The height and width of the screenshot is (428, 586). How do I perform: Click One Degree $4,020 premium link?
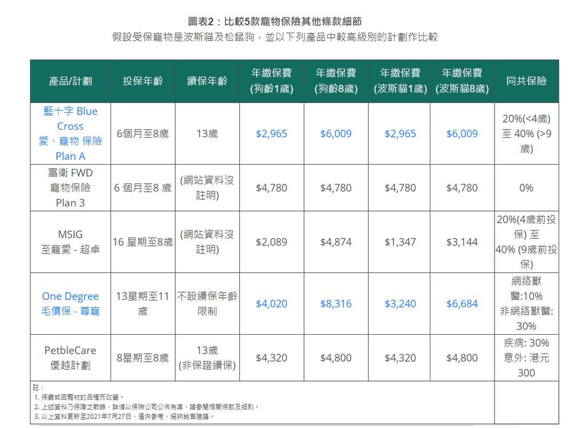click(x=271, y=303)
